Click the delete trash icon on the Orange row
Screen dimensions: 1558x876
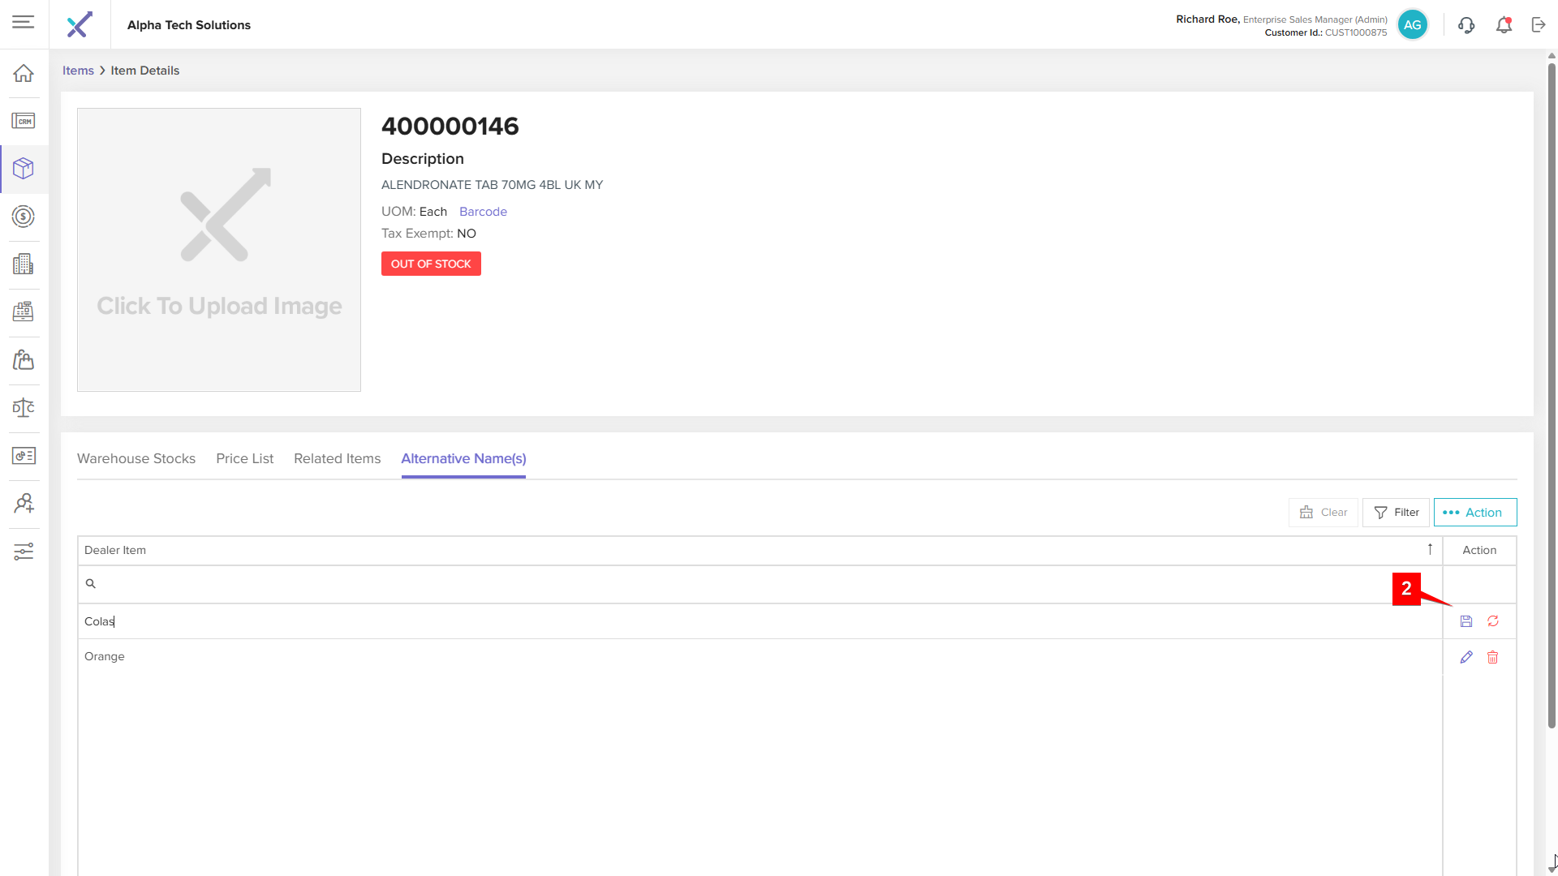pyautogui.click(x=1493, y=657)
